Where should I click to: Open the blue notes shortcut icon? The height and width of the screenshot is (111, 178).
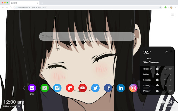[x=57, y=88]
